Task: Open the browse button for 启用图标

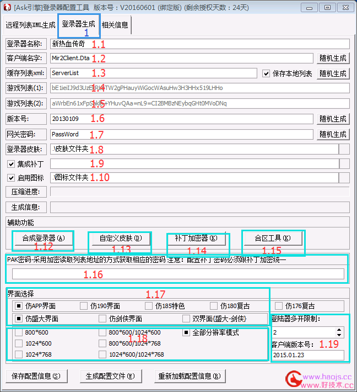Action: click(x=344, y=178)
